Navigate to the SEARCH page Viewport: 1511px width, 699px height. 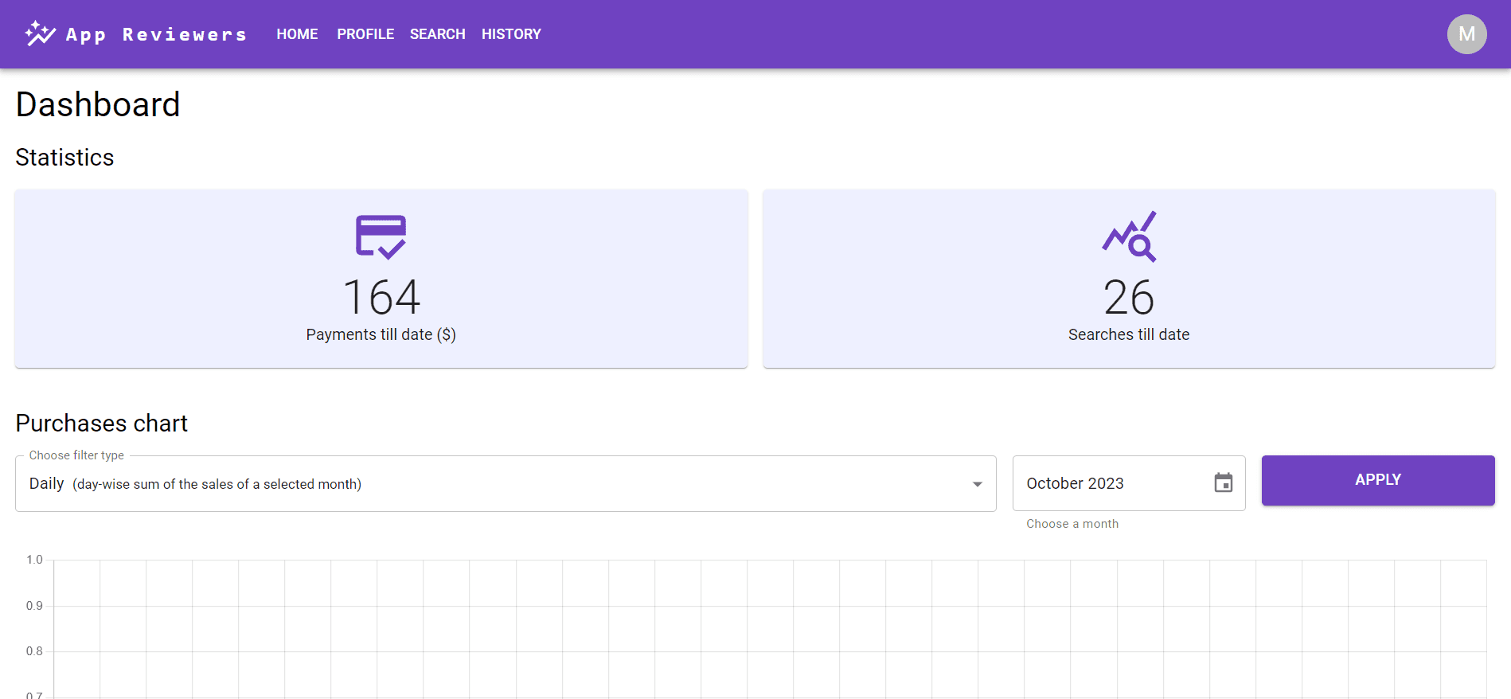coord(437,34)
